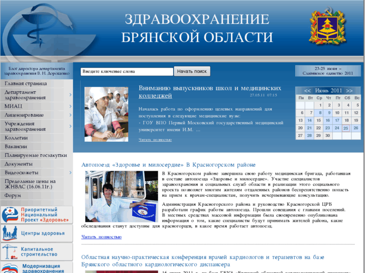
Task: Click Учреждения здравоохранения menu label
Action: point(25,126)
